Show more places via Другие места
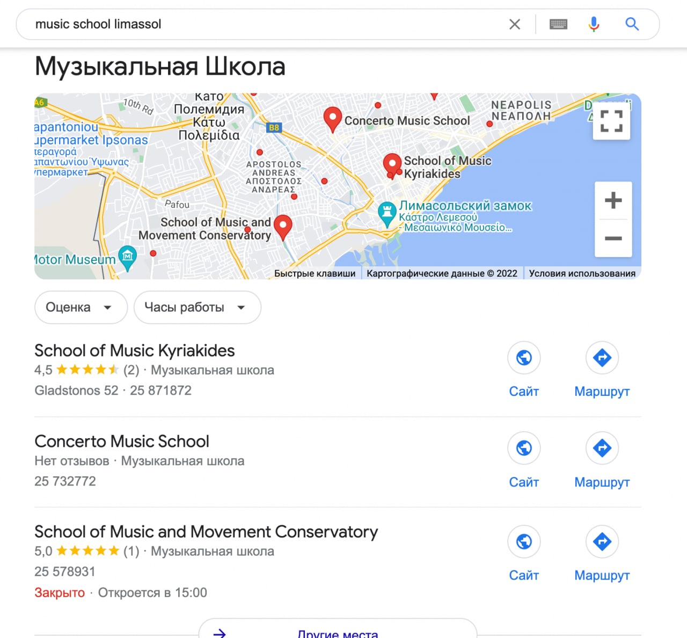Viewport: 687px width, 638px height. tap(338, 631)
